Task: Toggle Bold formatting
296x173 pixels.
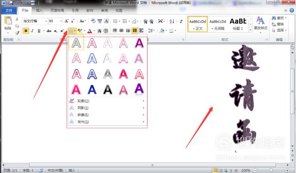Action: 26,31
